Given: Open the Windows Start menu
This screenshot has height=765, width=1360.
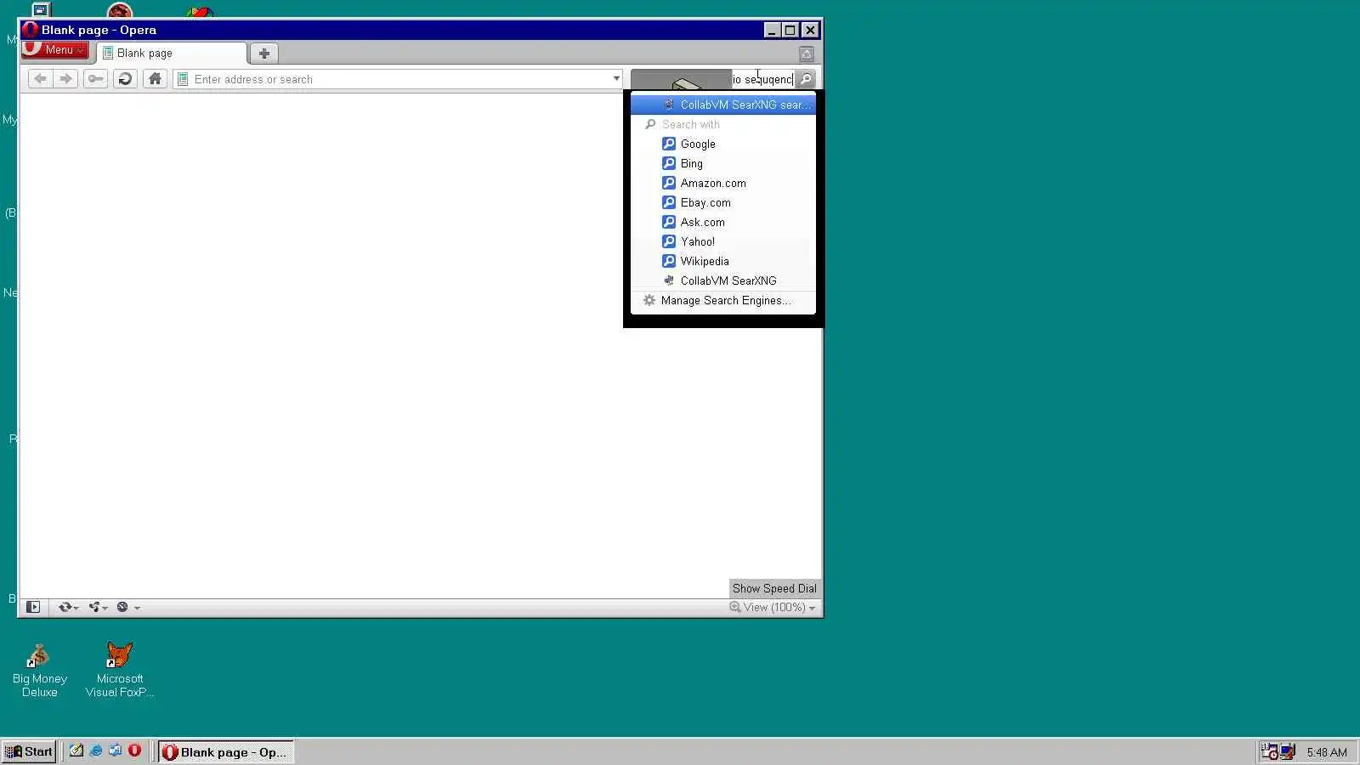Looking at the screenshot, I should click(29, 751).
